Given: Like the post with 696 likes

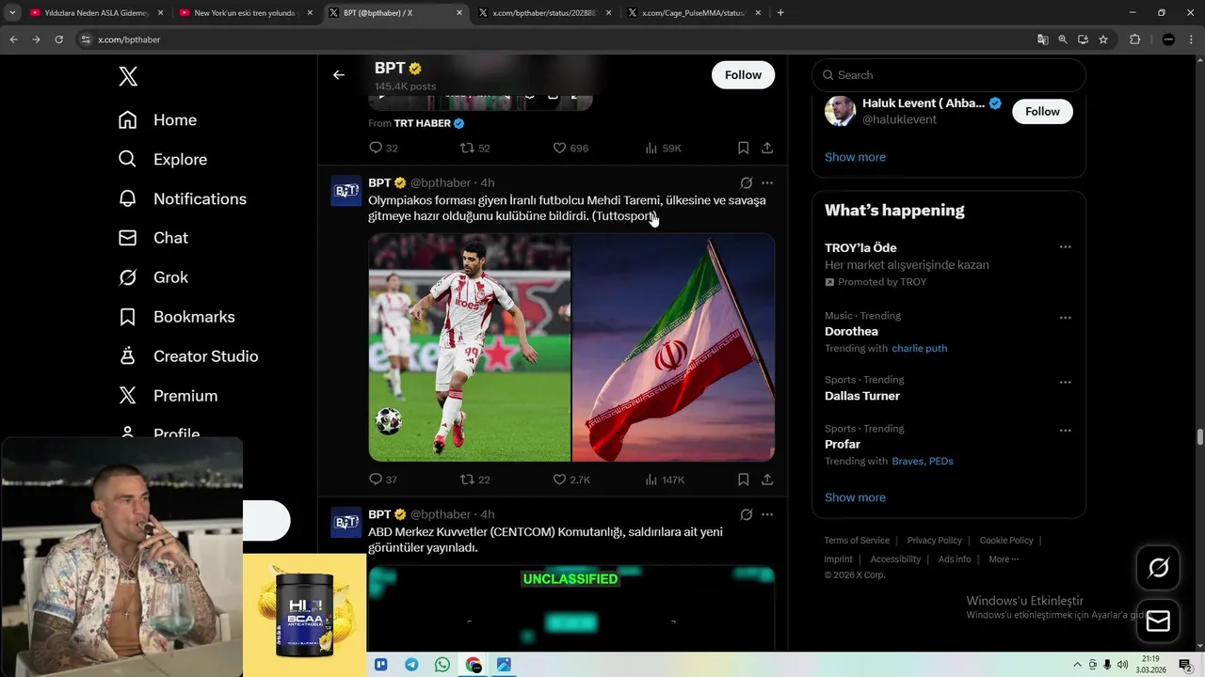Looking at the screenshot, I should pyautogui.click(x=570, y=148).
